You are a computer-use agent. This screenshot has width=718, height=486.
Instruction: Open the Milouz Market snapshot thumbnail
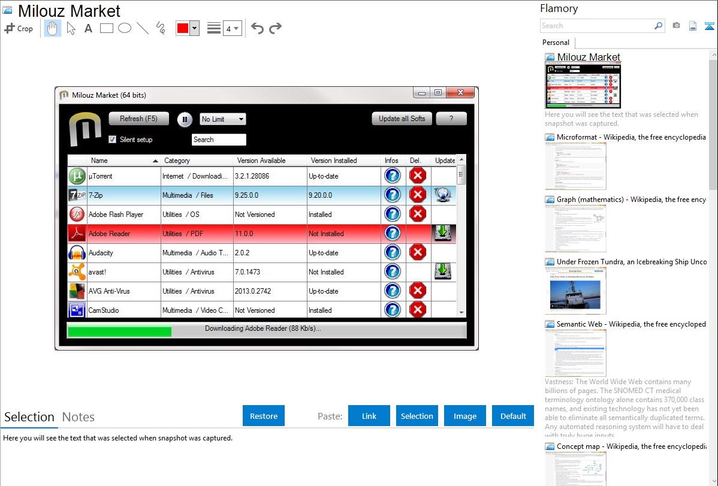583,85
